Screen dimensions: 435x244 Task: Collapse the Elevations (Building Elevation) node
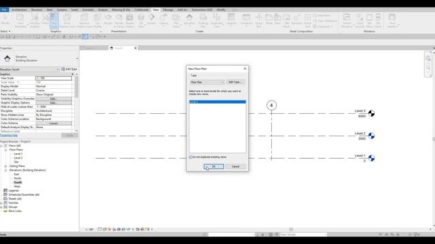coord(5,170)
